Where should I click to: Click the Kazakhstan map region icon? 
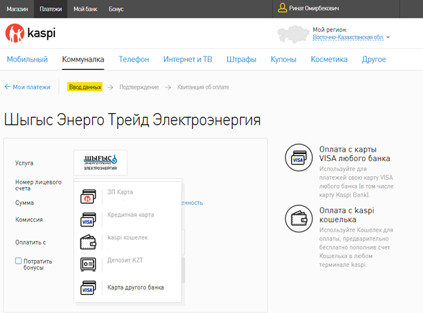pyautogui.click(x=293, y=34)
